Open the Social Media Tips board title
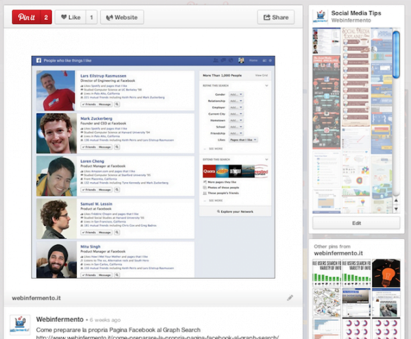The height and width of the screenshot is (339, 411). (x=357, y=13)
